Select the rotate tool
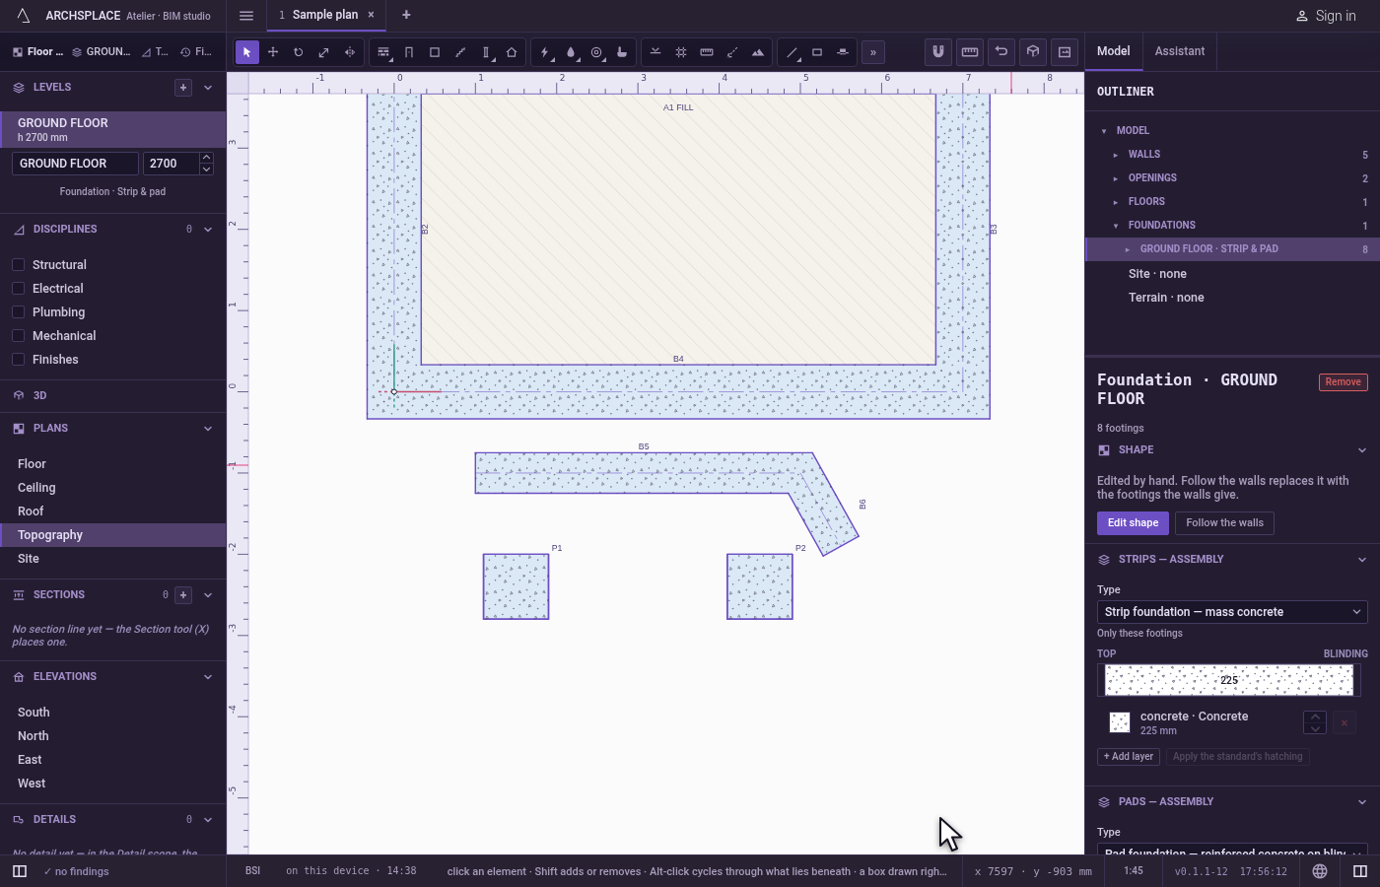The width and height of the screenshot is (1380, 887). pos(299,52)
